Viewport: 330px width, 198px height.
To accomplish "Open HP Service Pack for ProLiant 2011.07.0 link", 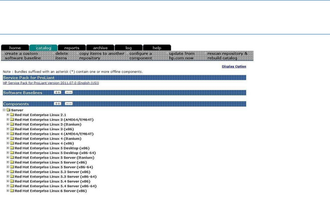I will (51, 83).
